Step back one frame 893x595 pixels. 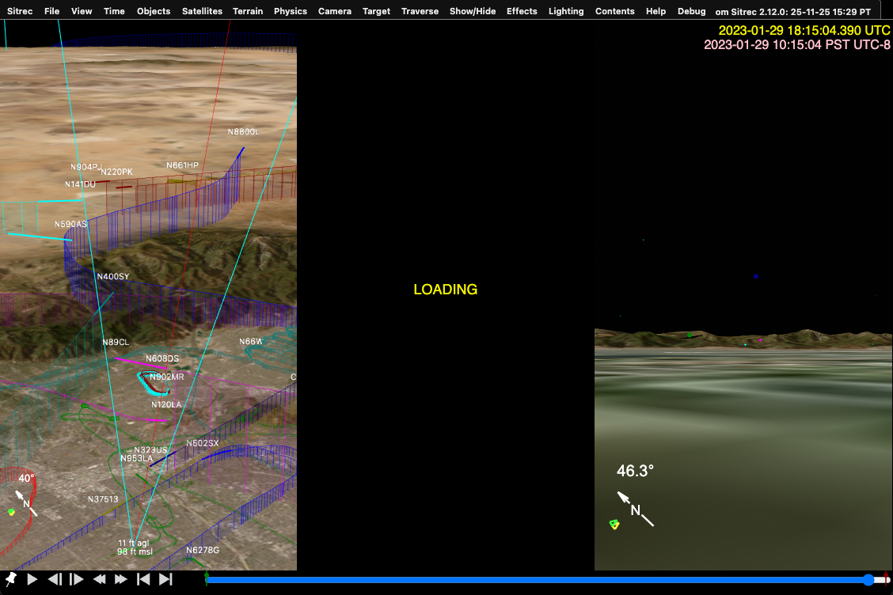pyautogui.click(x=54, y=579)
